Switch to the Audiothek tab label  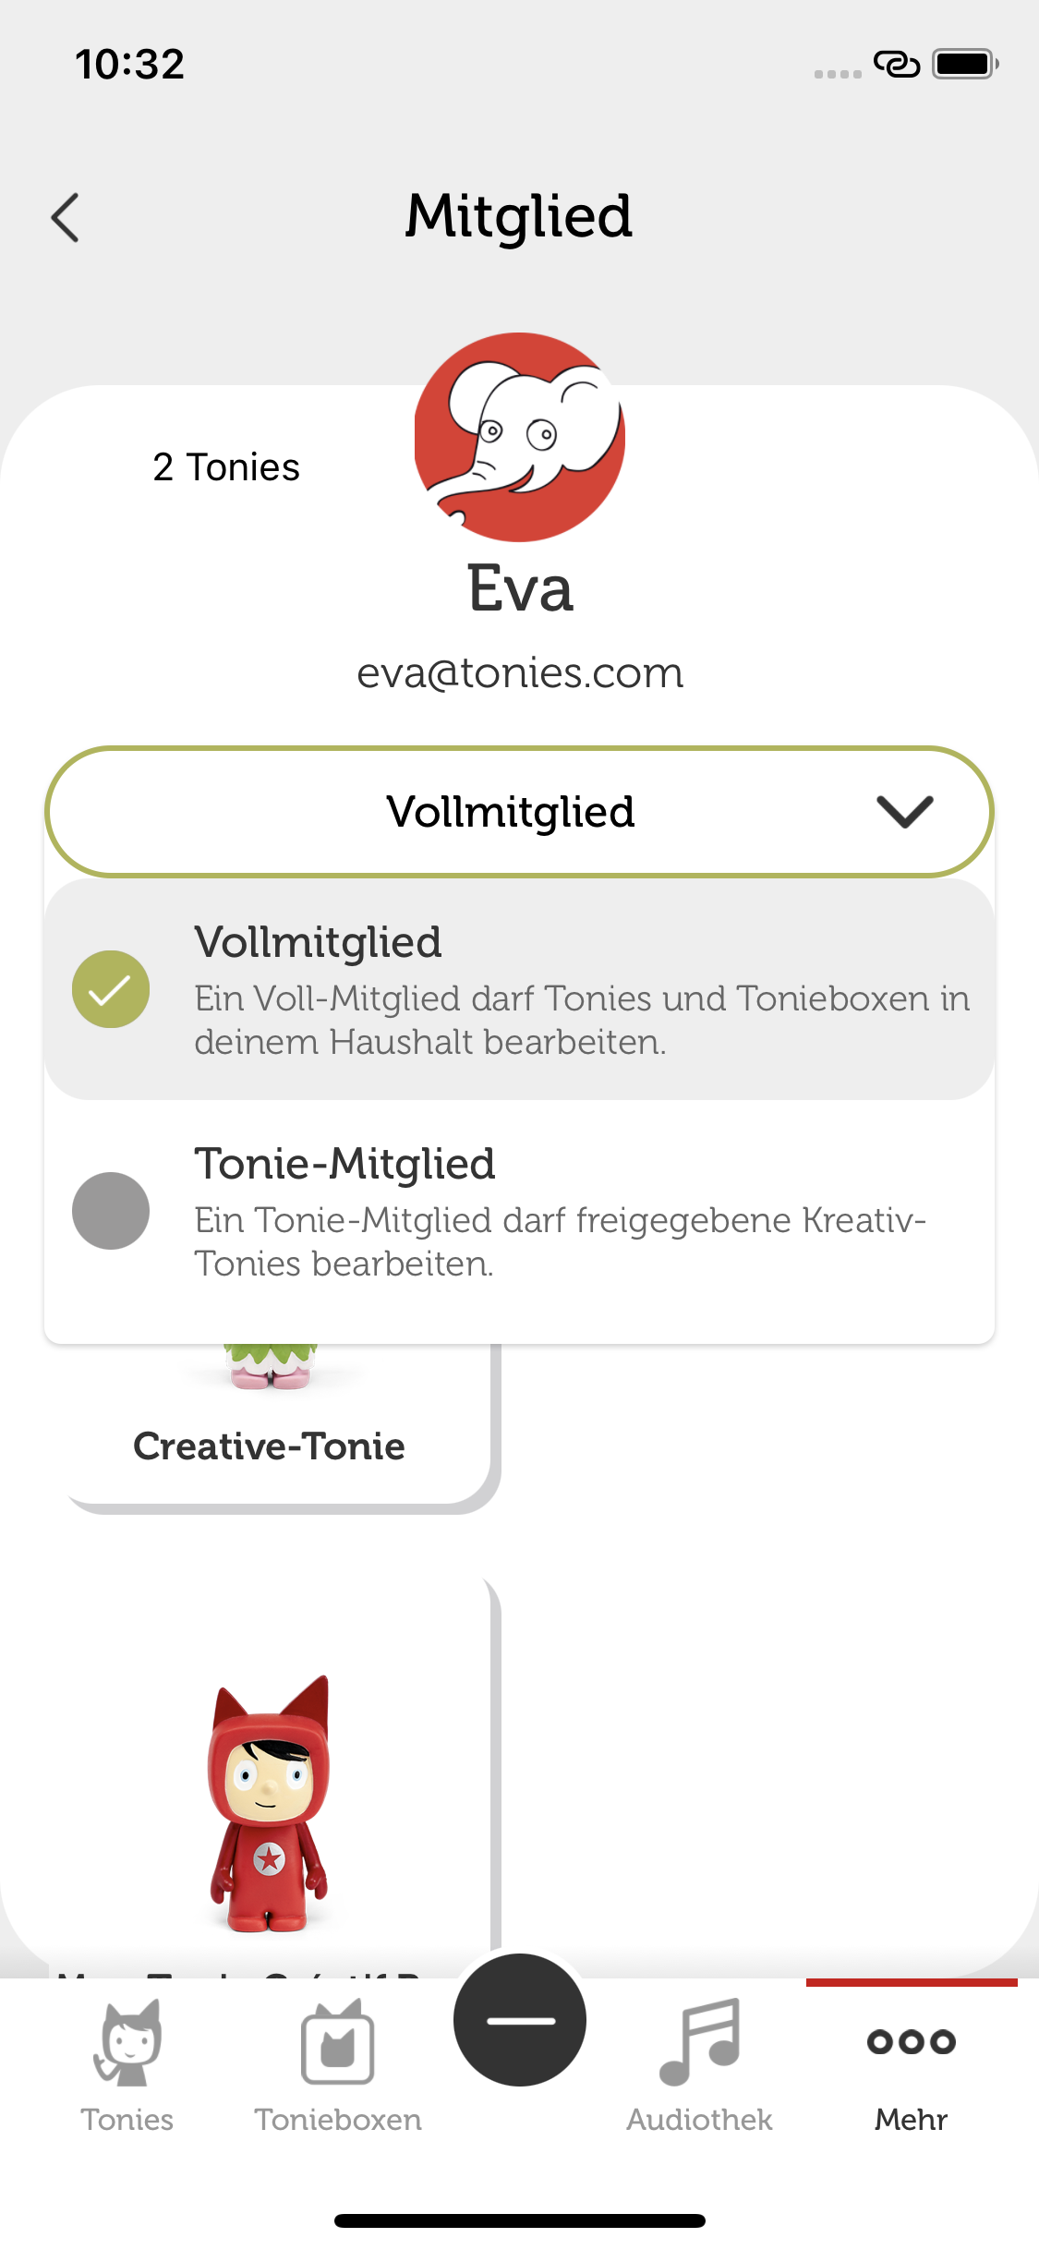click(x=699, y=2119)
